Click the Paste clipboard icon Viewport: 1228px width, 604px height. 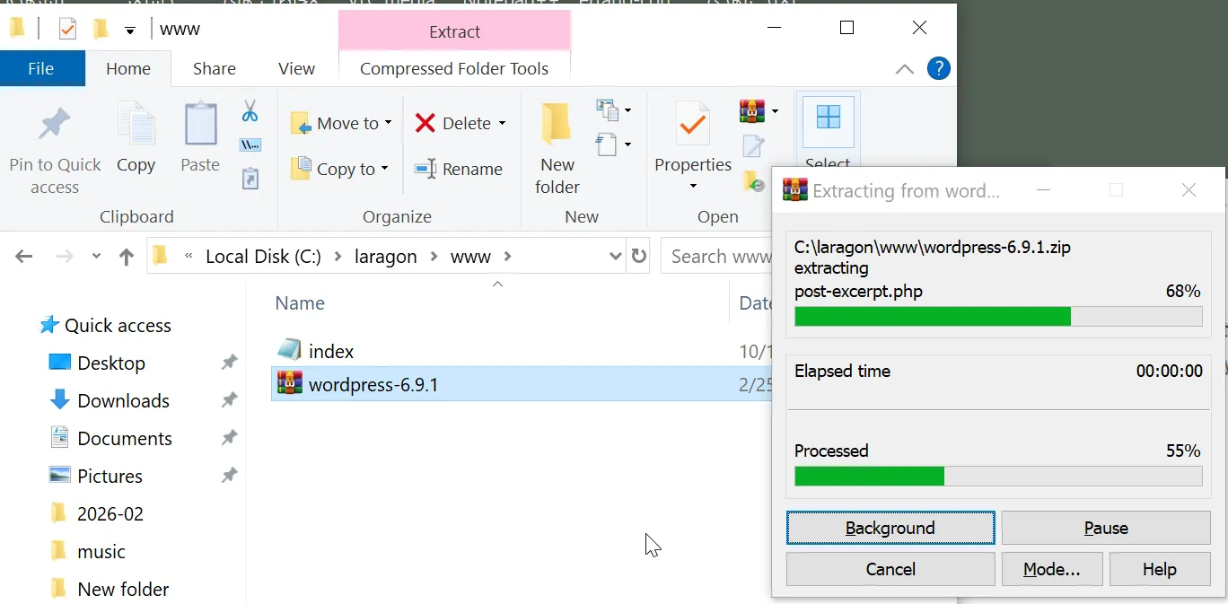(200, 124)
